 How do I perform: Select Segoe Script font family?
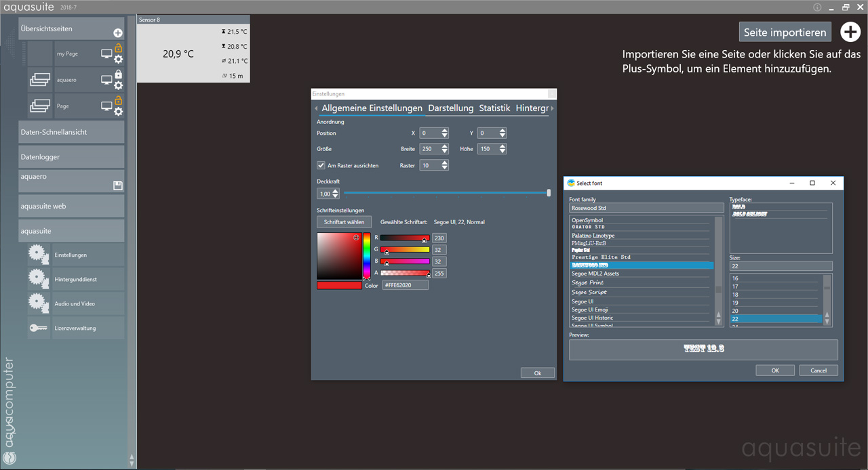point(589,292)
